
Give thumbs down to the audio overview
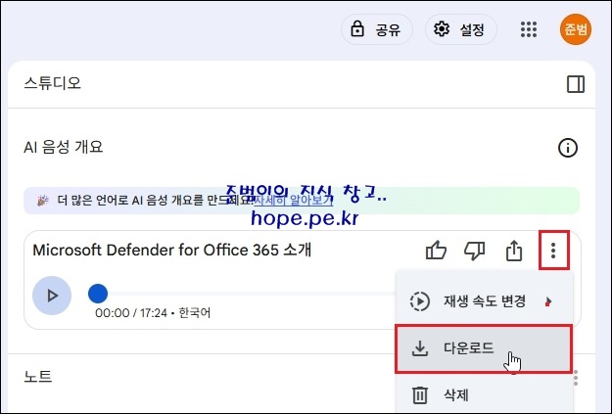(475, 251)
